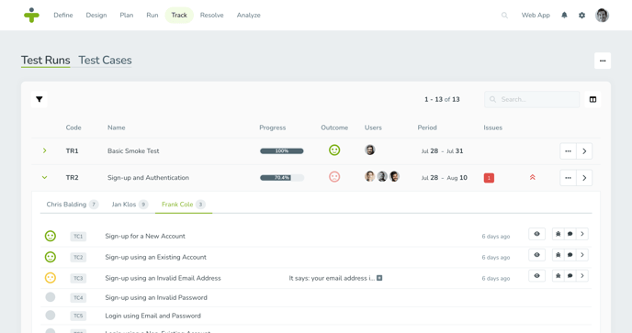Image resolution: width=632 pixels, height=333 pixels.
Task: Open 'Sign-up using an Invalid Password' test case
Action: pos(156,297)
